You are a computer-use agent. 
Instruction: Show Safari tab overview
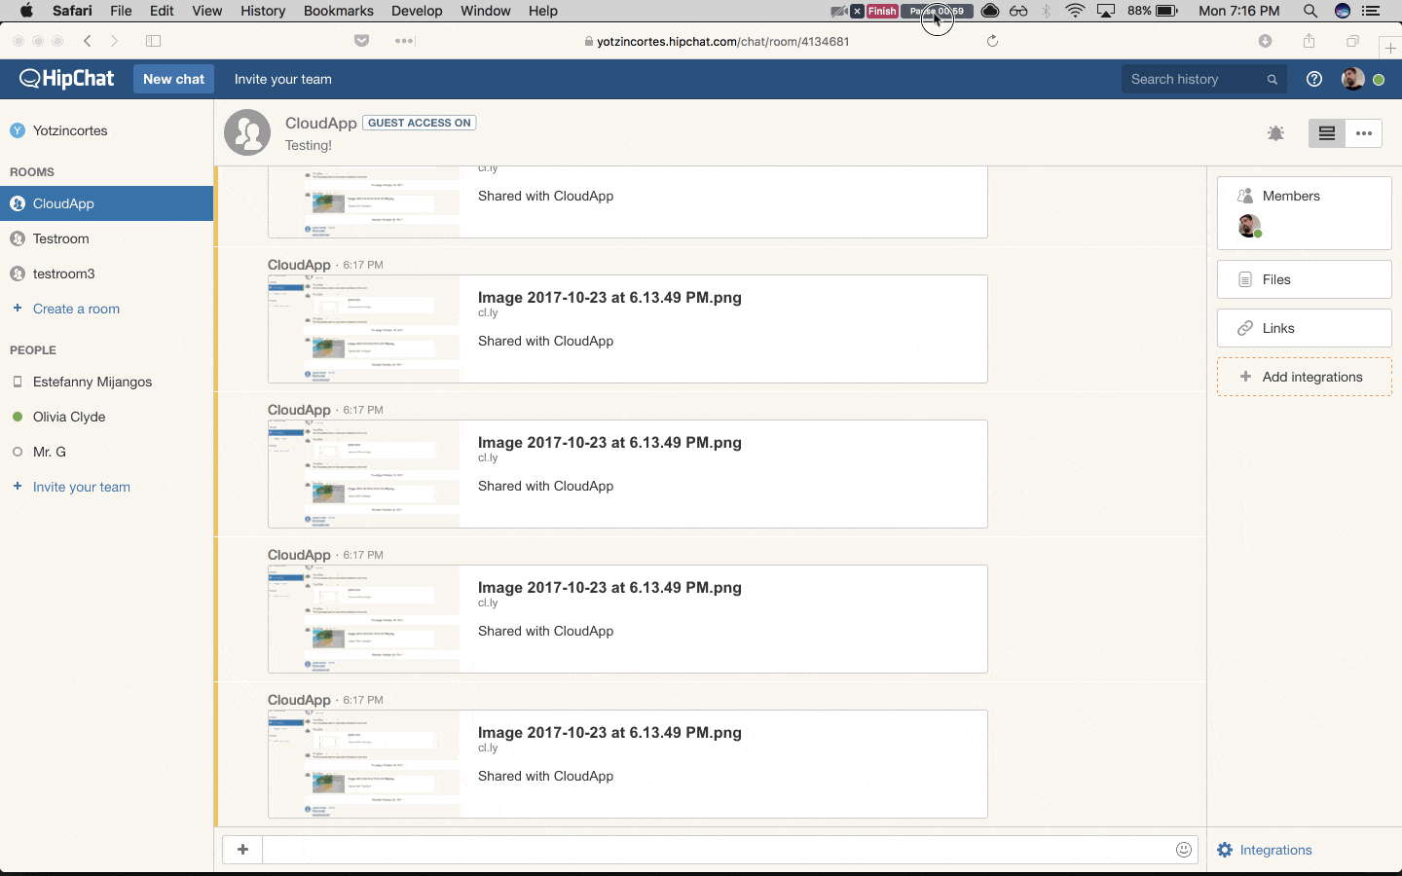coord(1352,41)
